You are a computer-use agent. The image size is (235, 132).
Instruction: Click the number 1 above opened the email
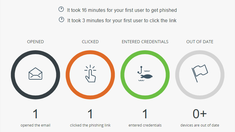[36, 114]
